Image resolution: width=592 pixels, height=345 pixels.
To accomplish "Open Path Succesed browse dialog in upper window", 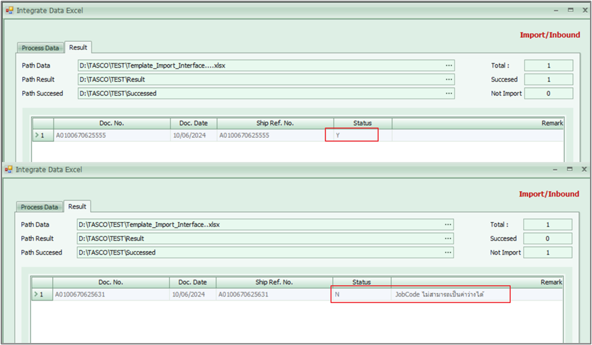I will [448, 94].
